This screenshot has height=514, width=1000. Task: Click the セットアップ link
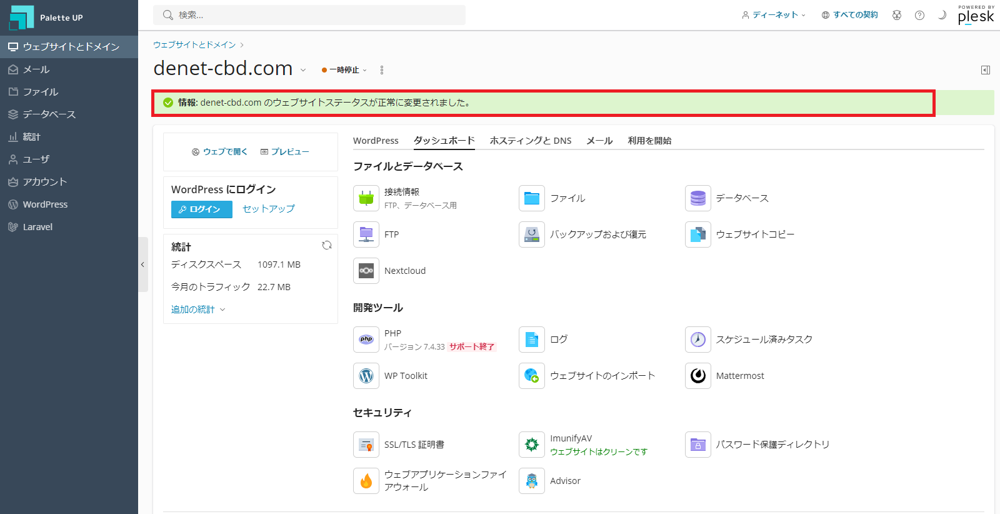269,209
